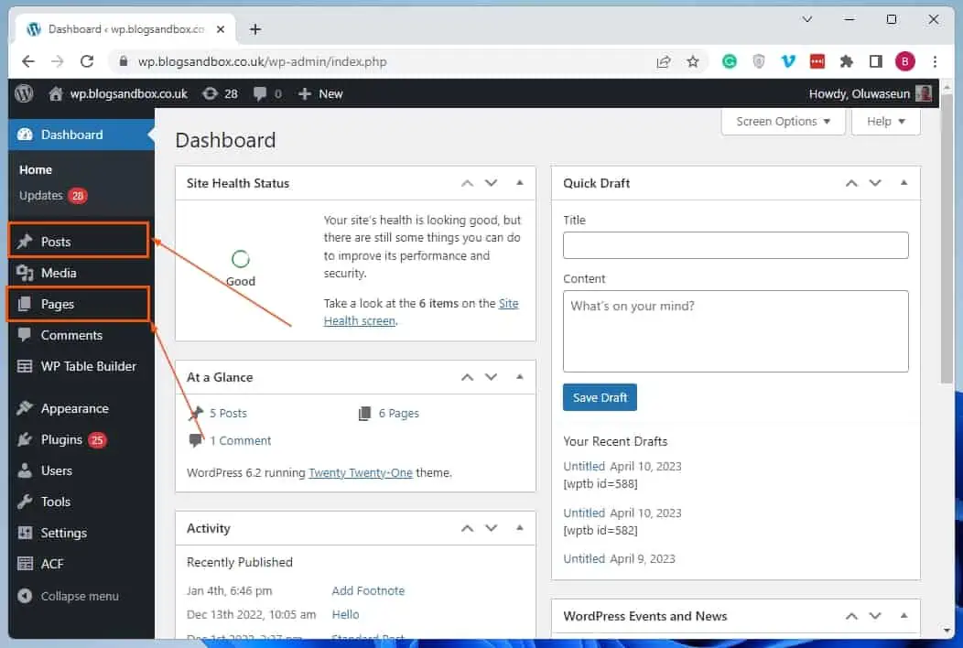
Task: Reload the page with the refresh icon
Action: 87,61
